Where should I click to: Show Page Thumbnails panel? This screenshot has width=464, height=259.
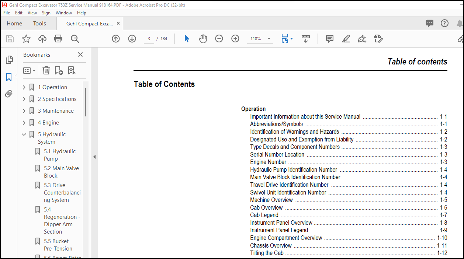click(9, 60)
